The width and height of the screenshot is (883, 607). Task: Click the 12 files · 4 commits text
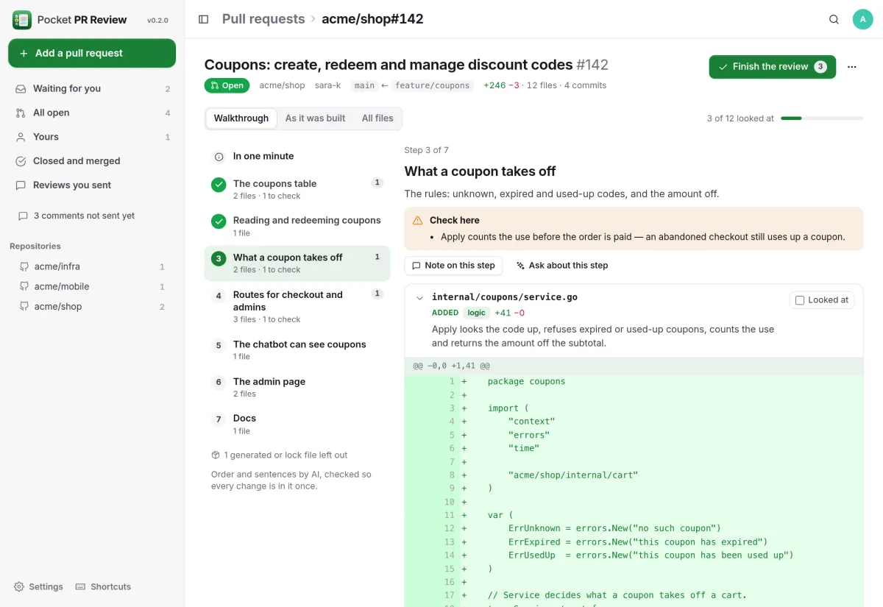point(567,85)
